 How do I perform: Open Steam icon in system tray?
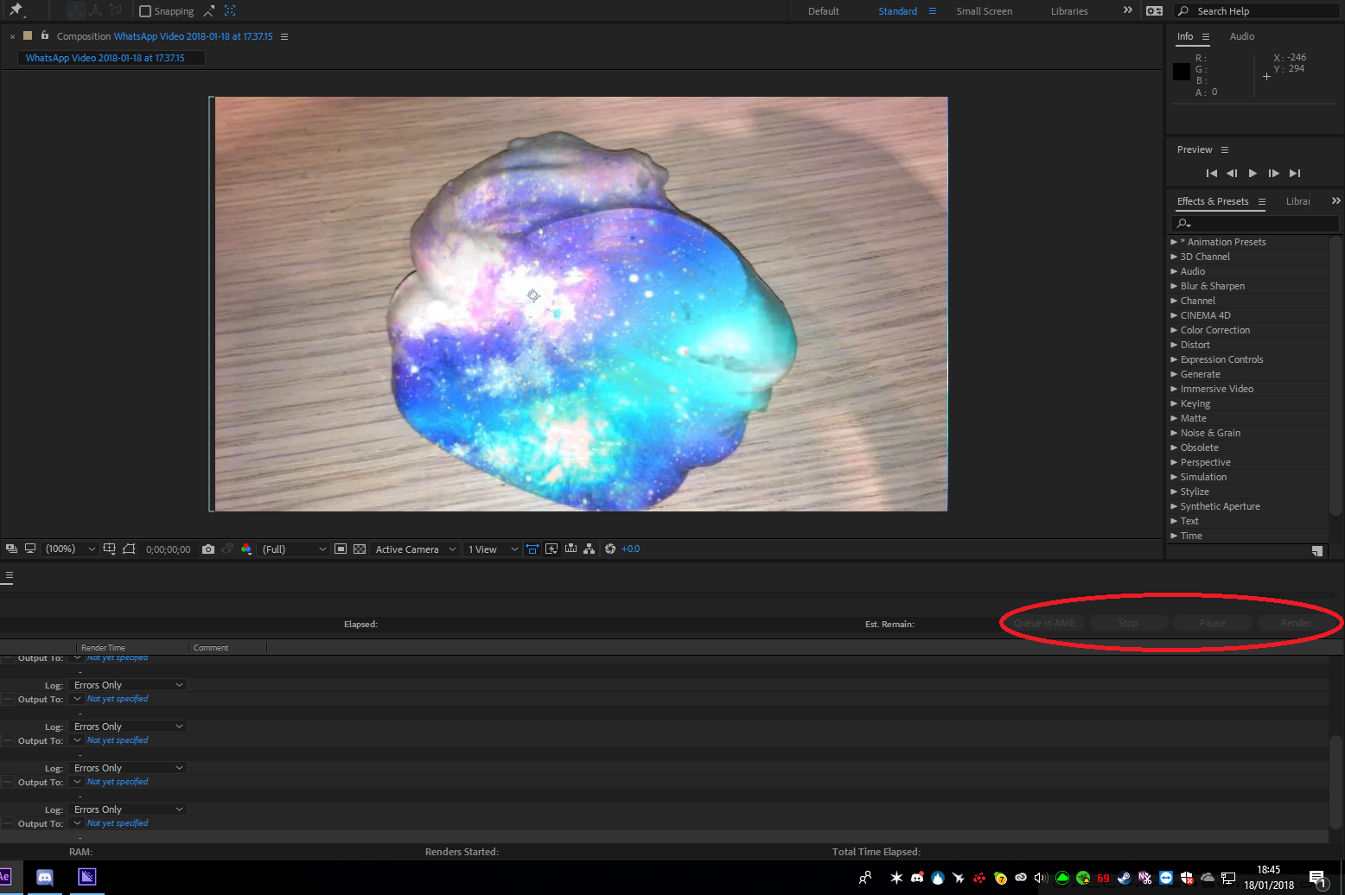pos(1124,878)
